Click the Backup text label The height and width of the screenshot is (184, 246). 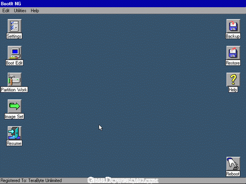pos(233,36)
